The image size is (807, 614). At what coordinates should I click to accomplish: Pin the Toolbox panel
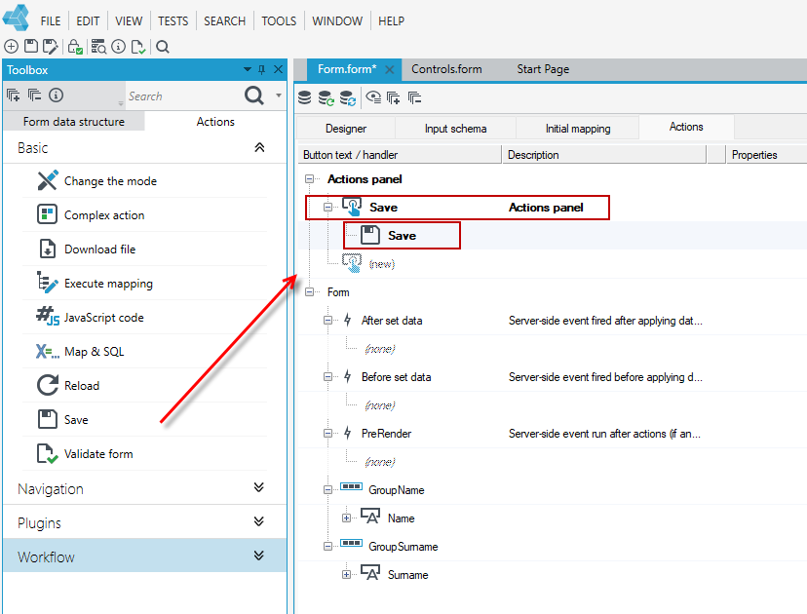(262, 69)
